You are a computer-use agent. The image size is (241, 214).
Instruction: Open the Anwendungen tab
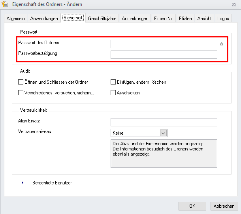(44, 19)
